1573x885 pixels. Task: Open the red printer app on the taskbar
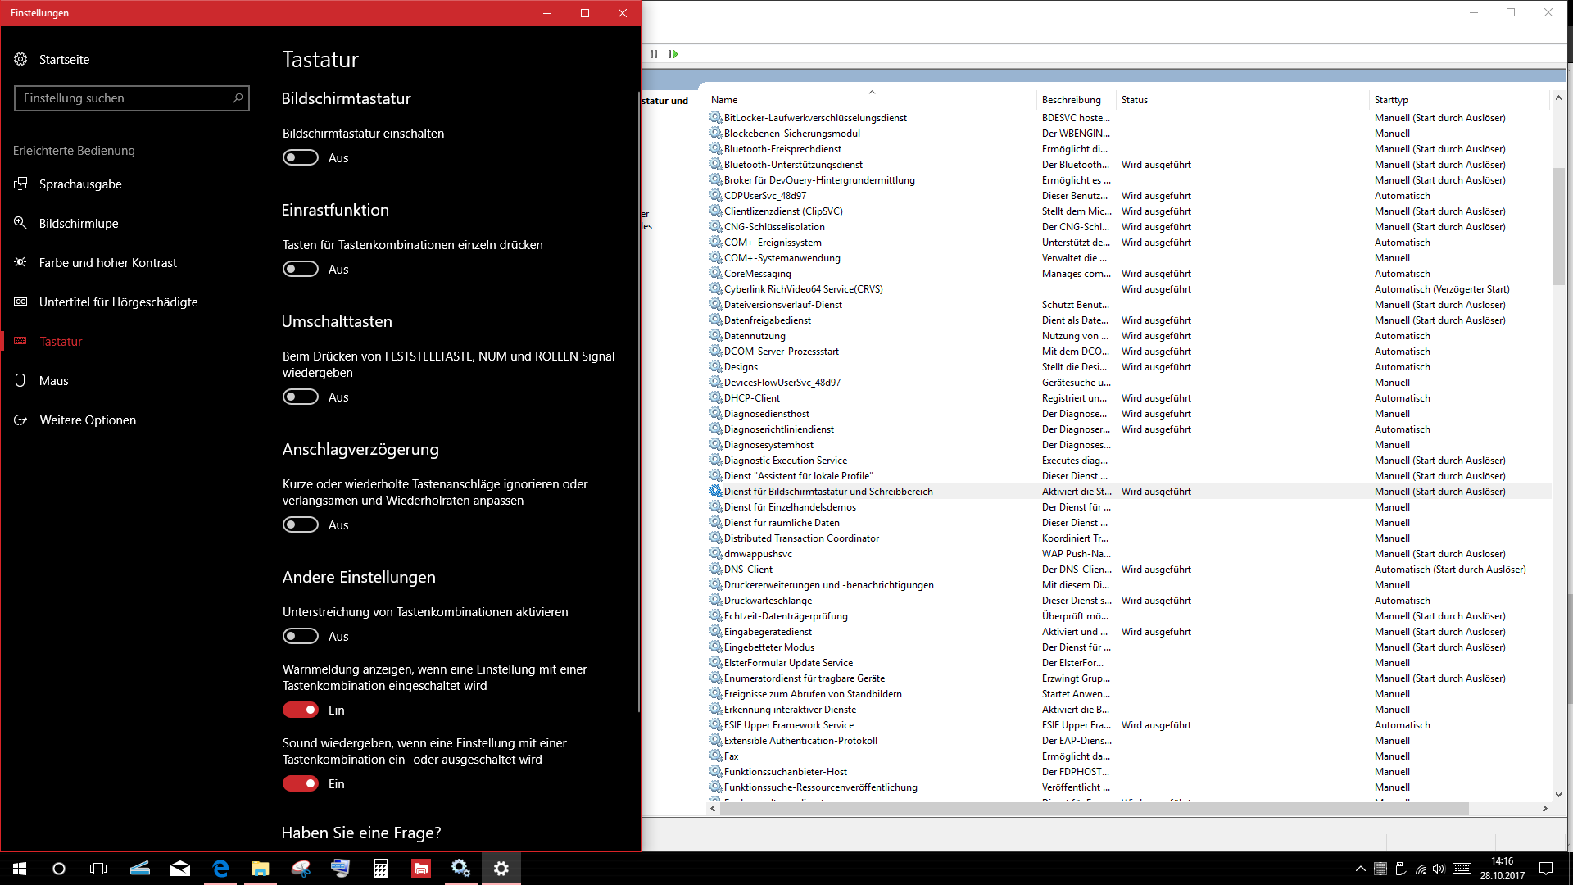pos(421,869)
